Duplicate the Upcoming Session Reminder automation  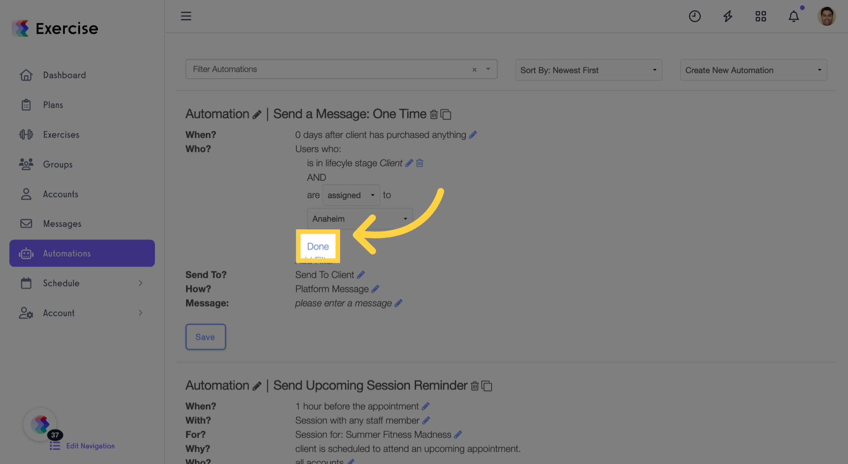(x=487, y=386)
